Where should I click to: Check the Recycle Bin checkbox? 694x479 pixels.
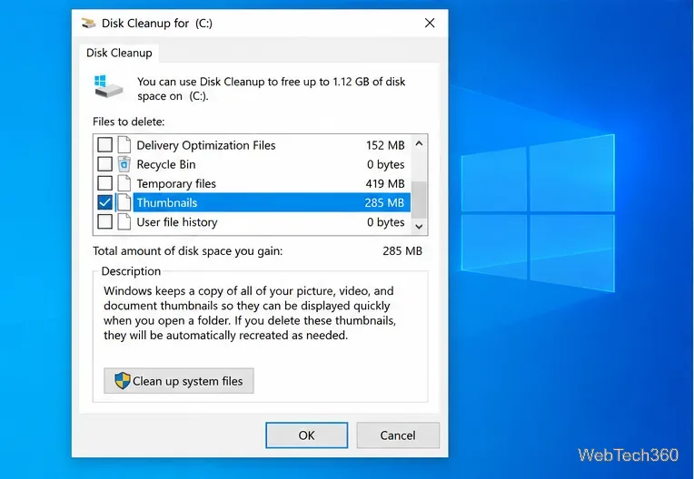104,164
